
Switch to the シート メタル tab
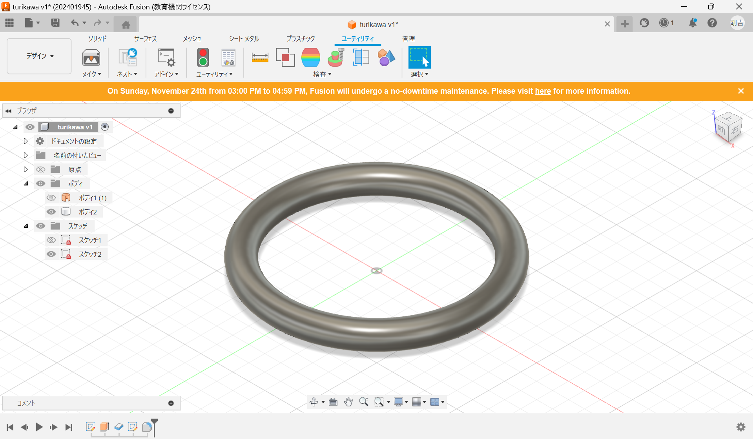(x=244, y=38)
